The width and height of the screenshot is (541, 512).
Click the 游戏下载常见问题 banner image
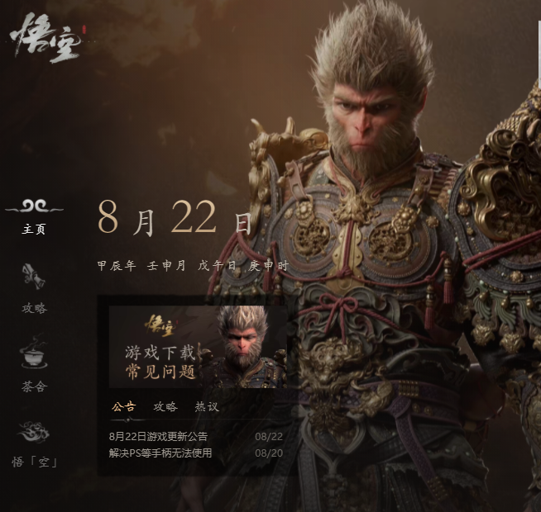coord(198,347)
